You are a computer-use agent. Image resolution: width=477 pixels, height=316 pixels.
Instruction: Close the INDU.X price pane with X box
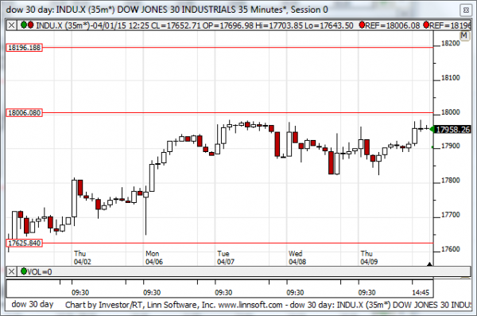coord(12,25)
